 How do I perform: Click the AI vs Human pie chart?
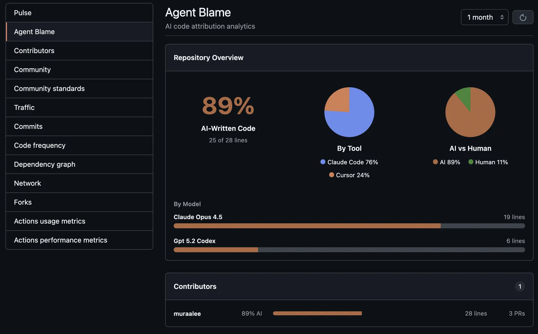click(x=470, y=112)
